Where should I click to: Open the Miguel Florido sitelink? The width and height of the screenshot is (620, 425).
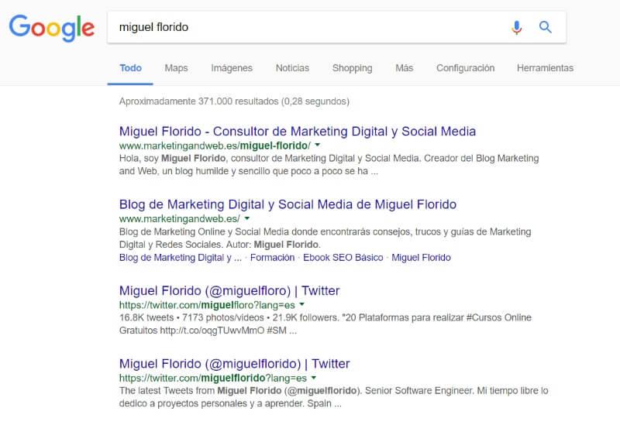(x=421, y=258)
